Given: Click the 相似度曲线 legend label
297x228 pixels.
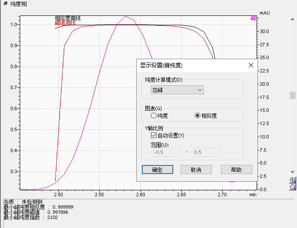Looking at the screenshot, I should 67,18.
